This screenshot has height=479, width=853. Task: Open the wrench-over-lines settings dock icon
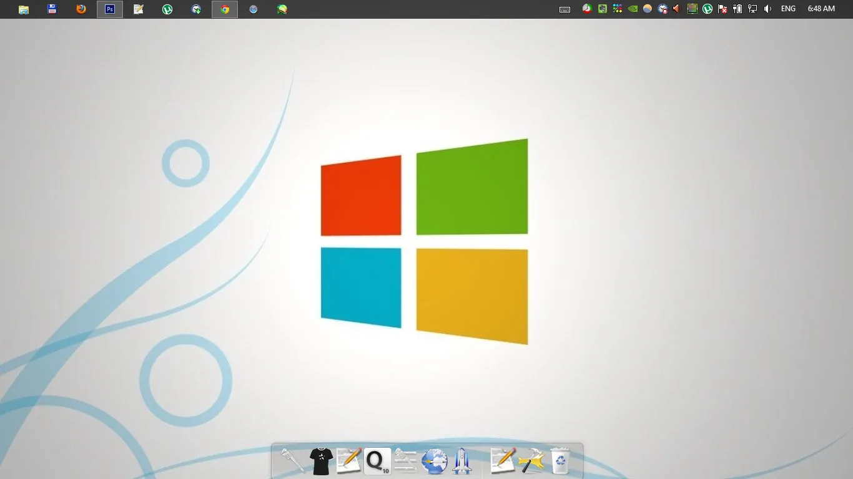point(405,461)
